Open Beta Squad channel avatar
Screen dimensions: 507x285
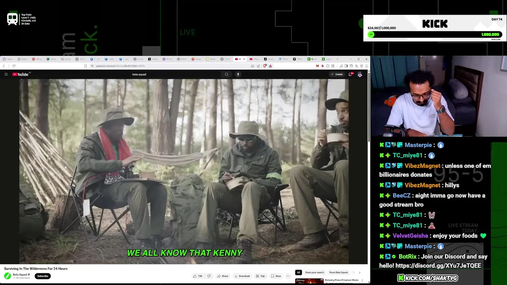[7, 276]
